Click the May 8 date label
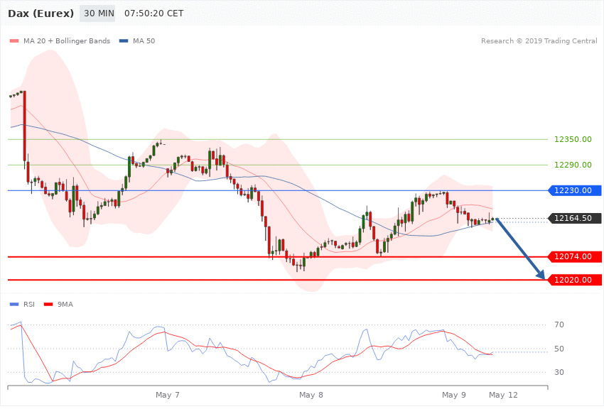604x409 pixels. coord(311,395)
